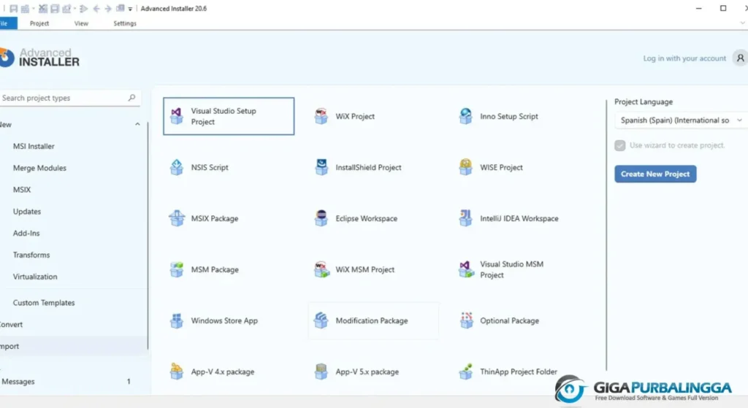Image resolution: width=748 pixels, height=408 pixels.
Task: Choose ThinApp Project Folder icon
Action: 465,372
